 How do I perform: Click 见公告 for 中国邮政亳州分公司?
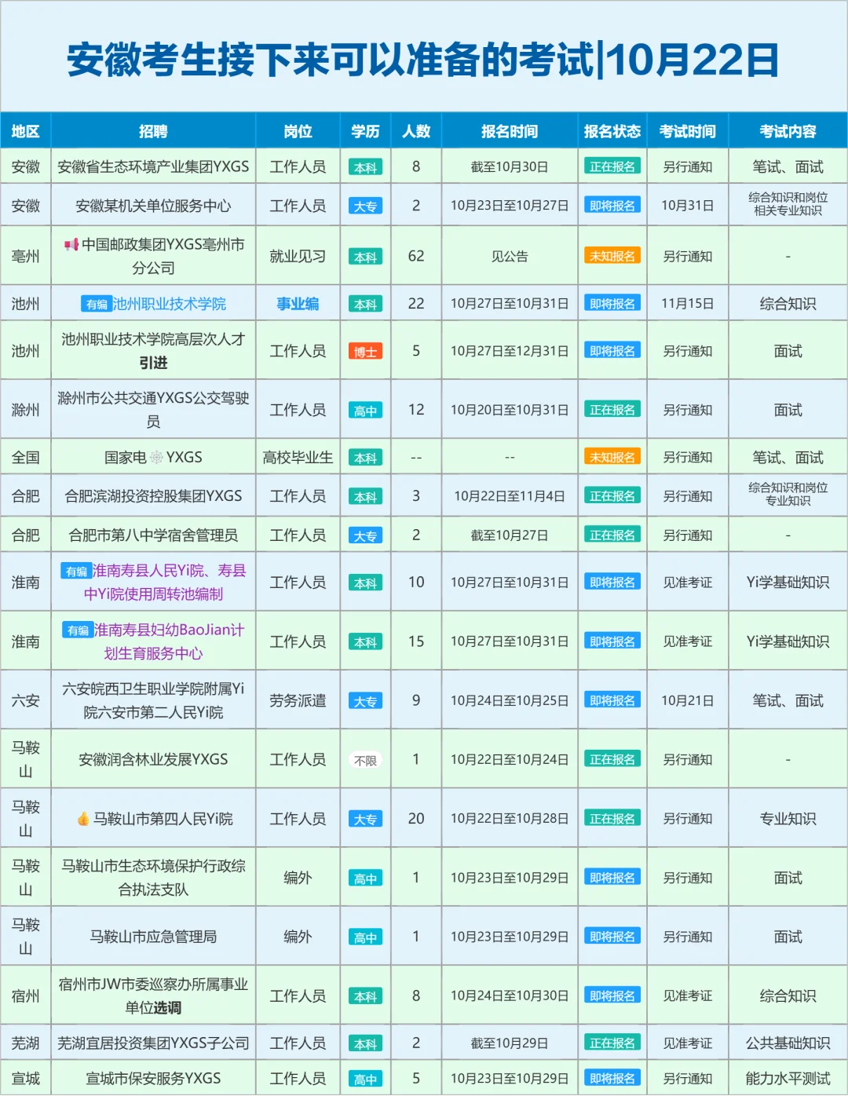tap(509, 255)
